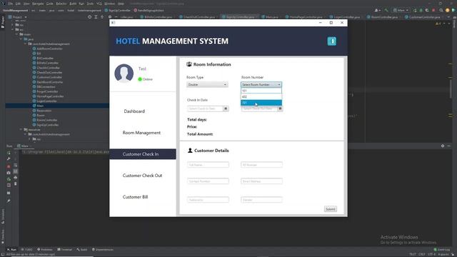Switch to the CustomerController.java editor tab
The width and height of the screenshot is (457, 257).
tap(422, 17)
